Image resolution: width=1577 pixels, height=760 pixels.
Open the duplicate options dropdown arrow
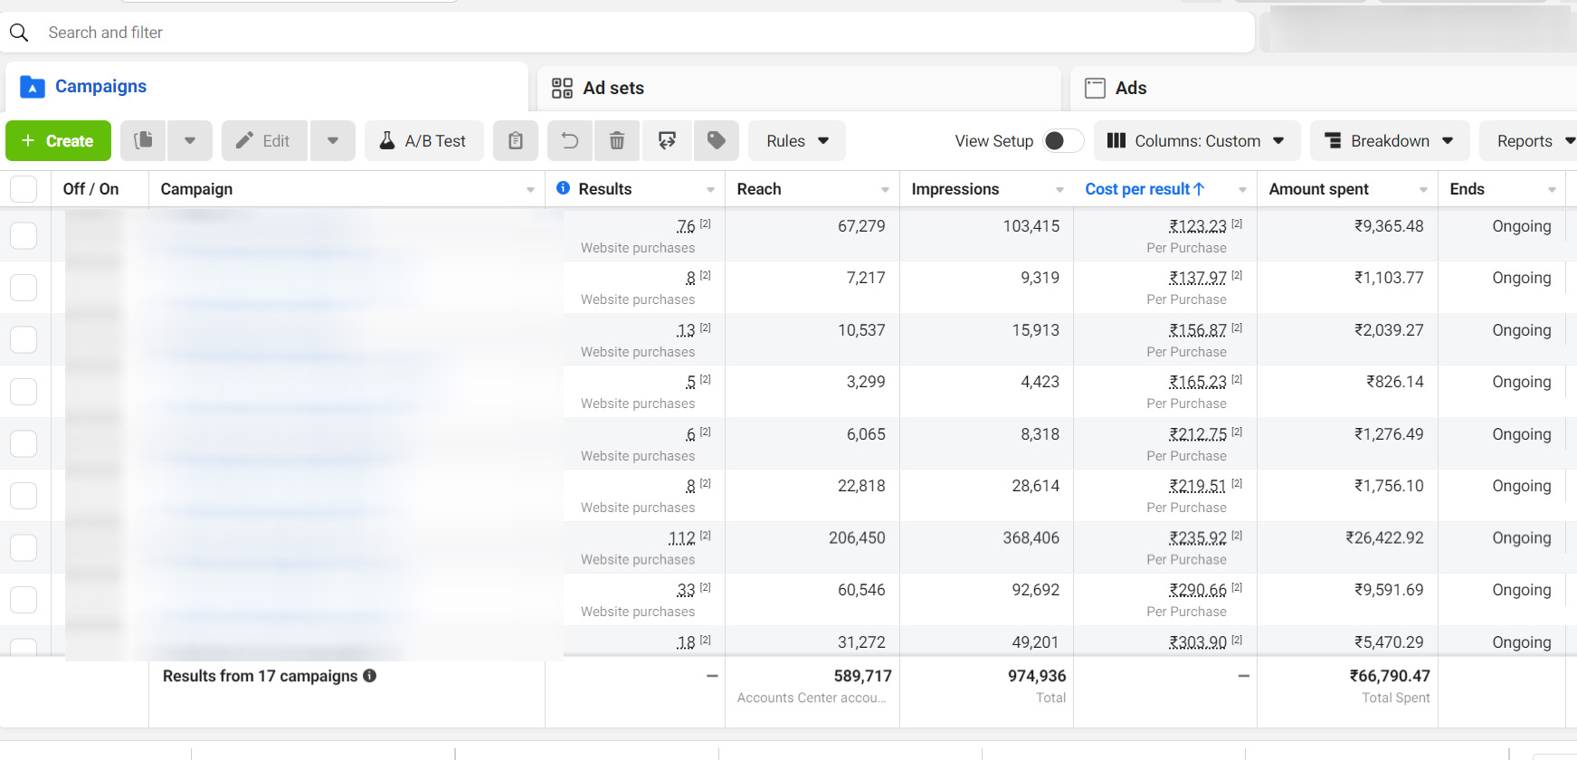[190, 140]
